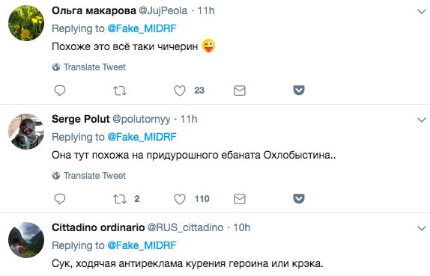Like Serge Polut's tweet with 110 likes

click(x=180, y=199)
